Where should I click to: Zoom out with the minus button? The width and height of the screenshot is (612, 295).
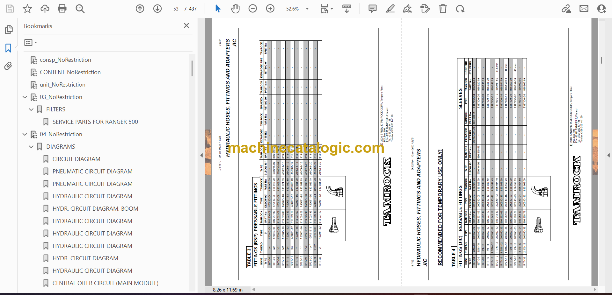click(x=253, y=9)
